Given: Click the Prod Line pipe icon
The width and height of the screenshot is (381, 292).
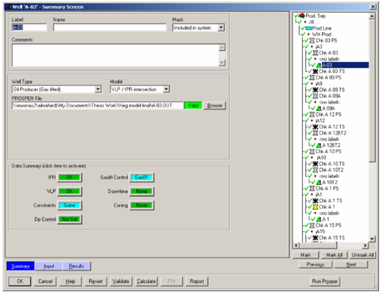Looking at the screenshot, I should point(309,28).
